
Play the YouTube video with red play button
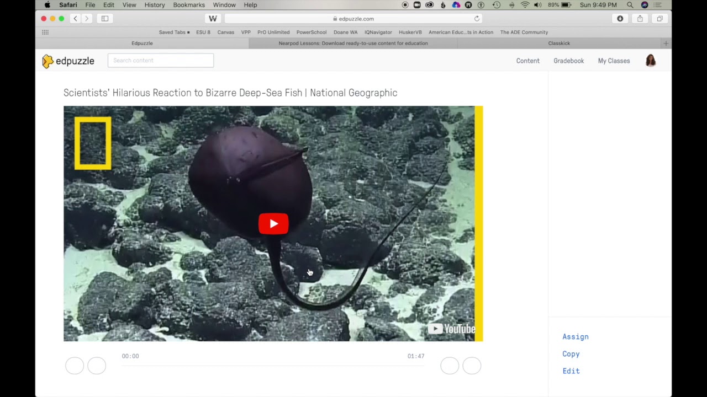point(273,224)
